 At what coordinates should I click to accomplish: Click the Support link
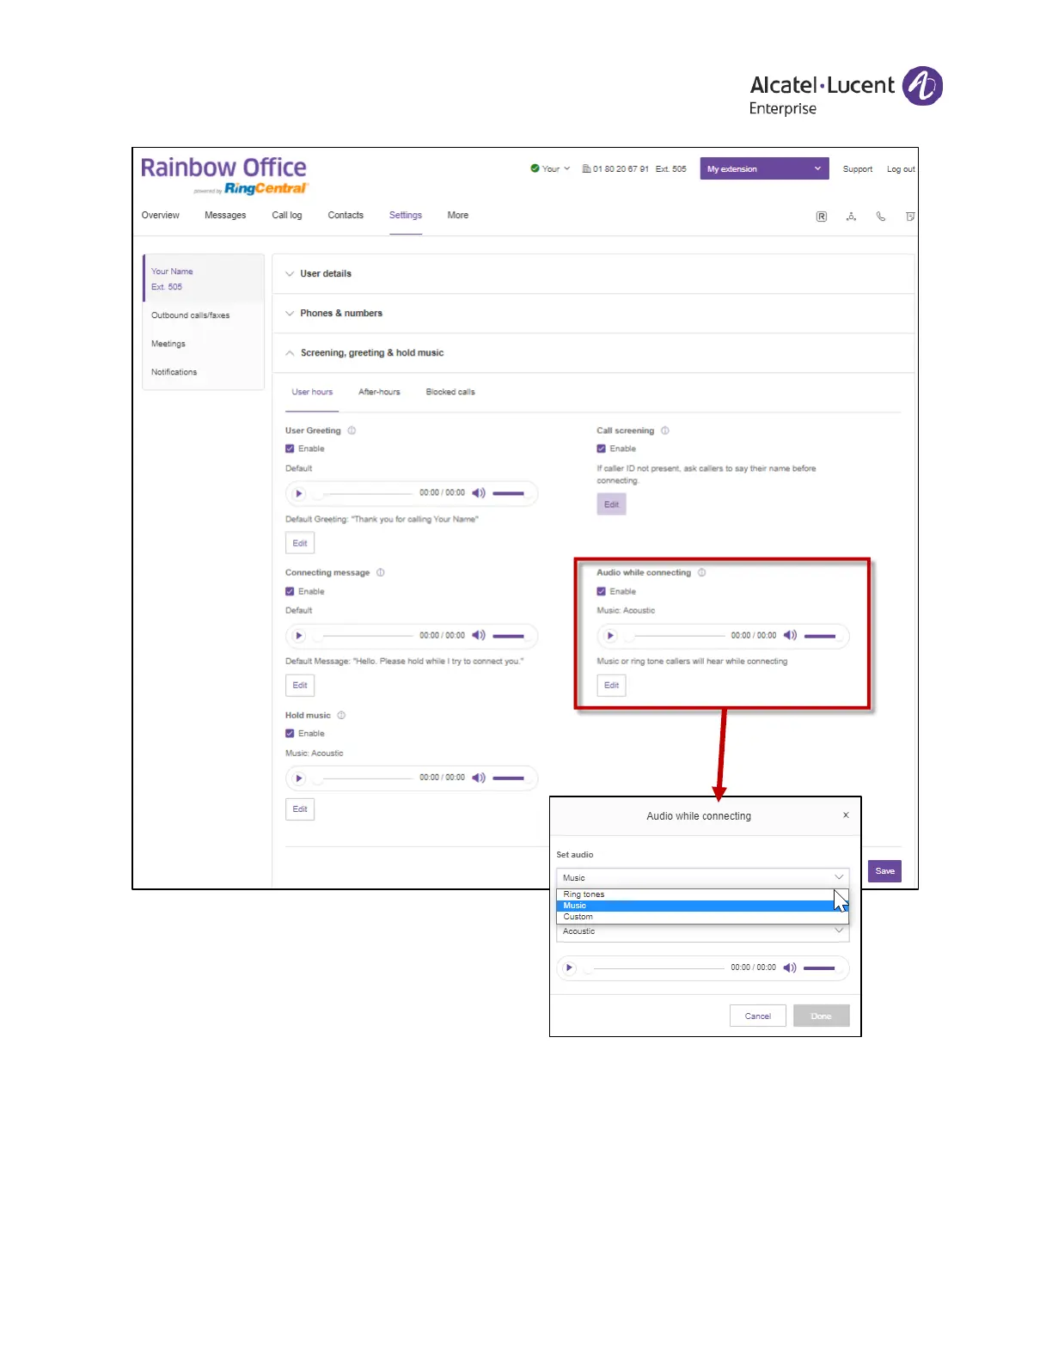pos(858,169)
